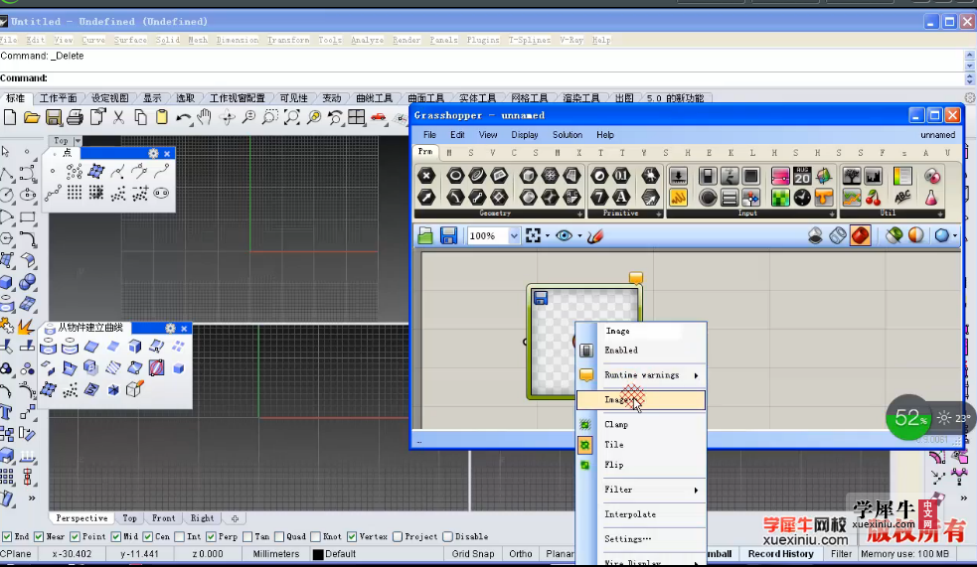Viewport: 977px width, 567px height.
Task: Toggle Grid Snap in status bar
Action: pos(473,554)
